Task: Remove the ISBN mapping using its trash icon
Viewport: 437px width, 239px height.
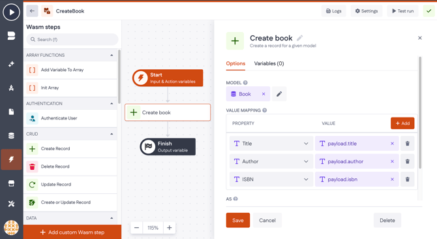Action: tap(407, 180)
